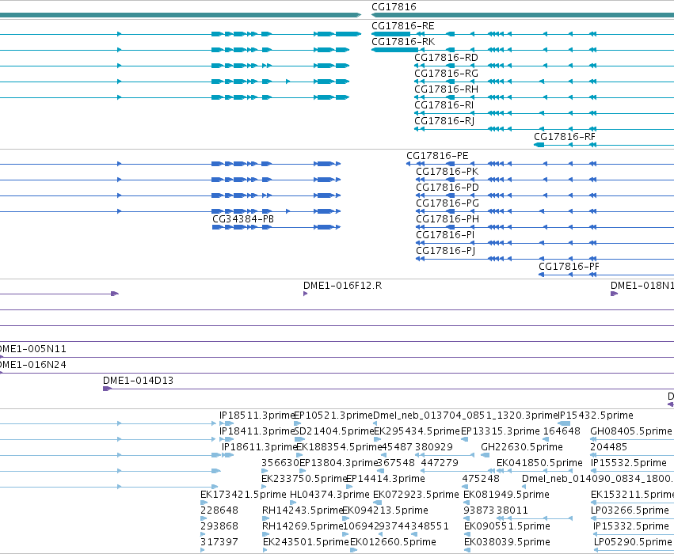This screenshot has width=674, height=554.
Task: Select EST IP18411.3prime
Action: pyautogui.click(x=257, y=431)
